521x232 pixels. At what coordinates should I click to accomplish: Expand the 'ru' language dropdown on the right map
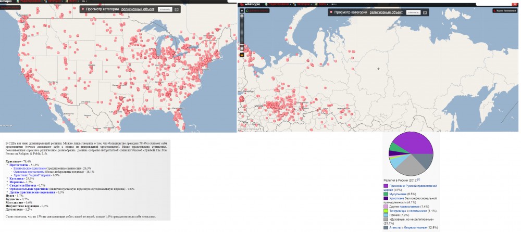click(x=333, y=3)
